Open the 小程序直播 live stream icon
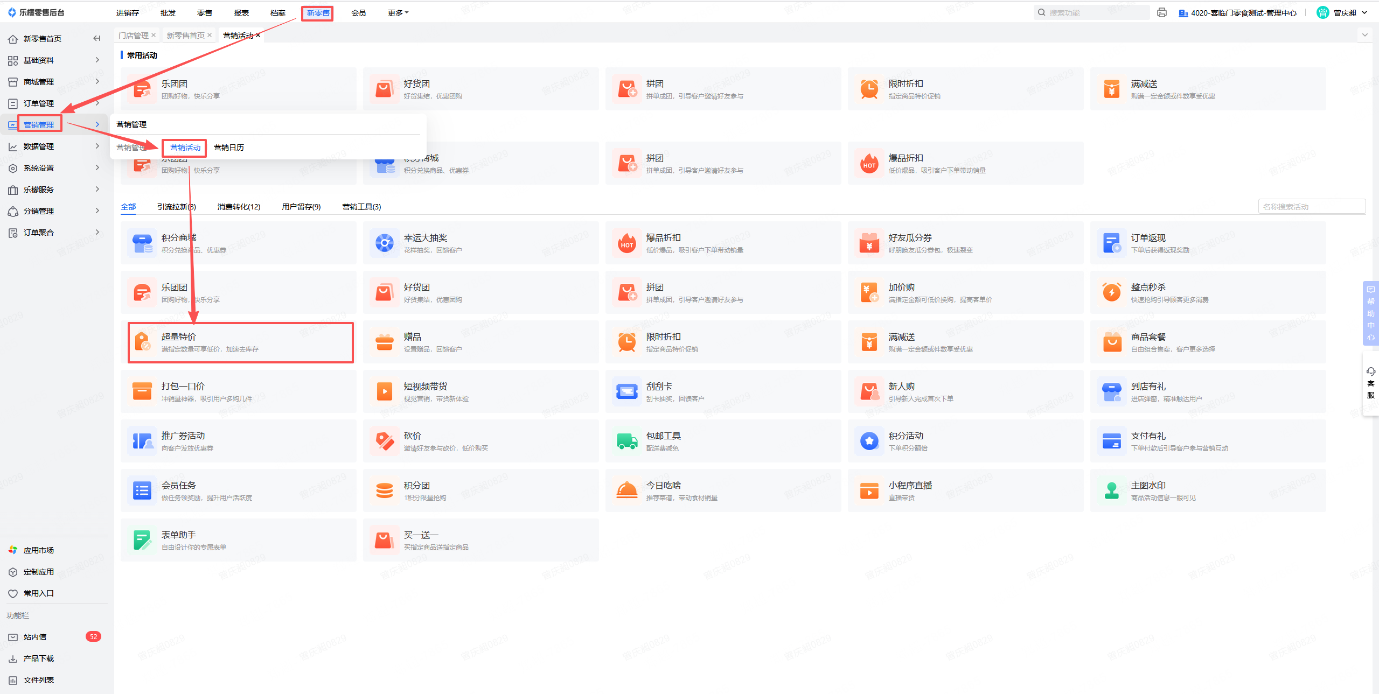The width and height of the screenshot is (1379, 694). [869, 491]
